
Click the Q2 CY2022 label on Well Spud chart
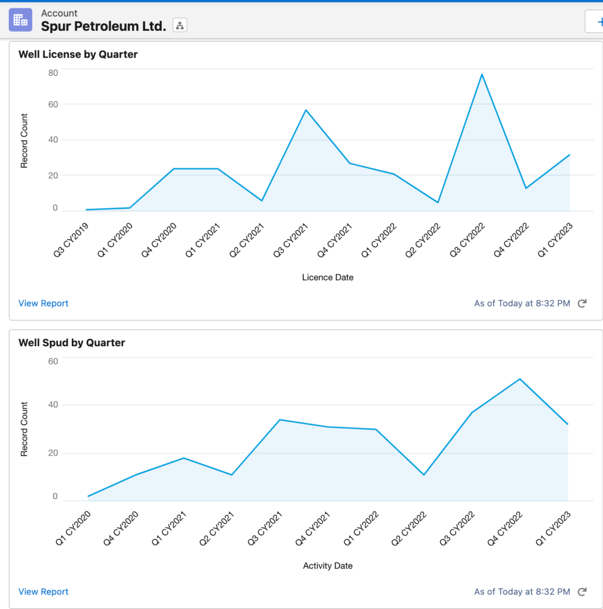(409, 528)
